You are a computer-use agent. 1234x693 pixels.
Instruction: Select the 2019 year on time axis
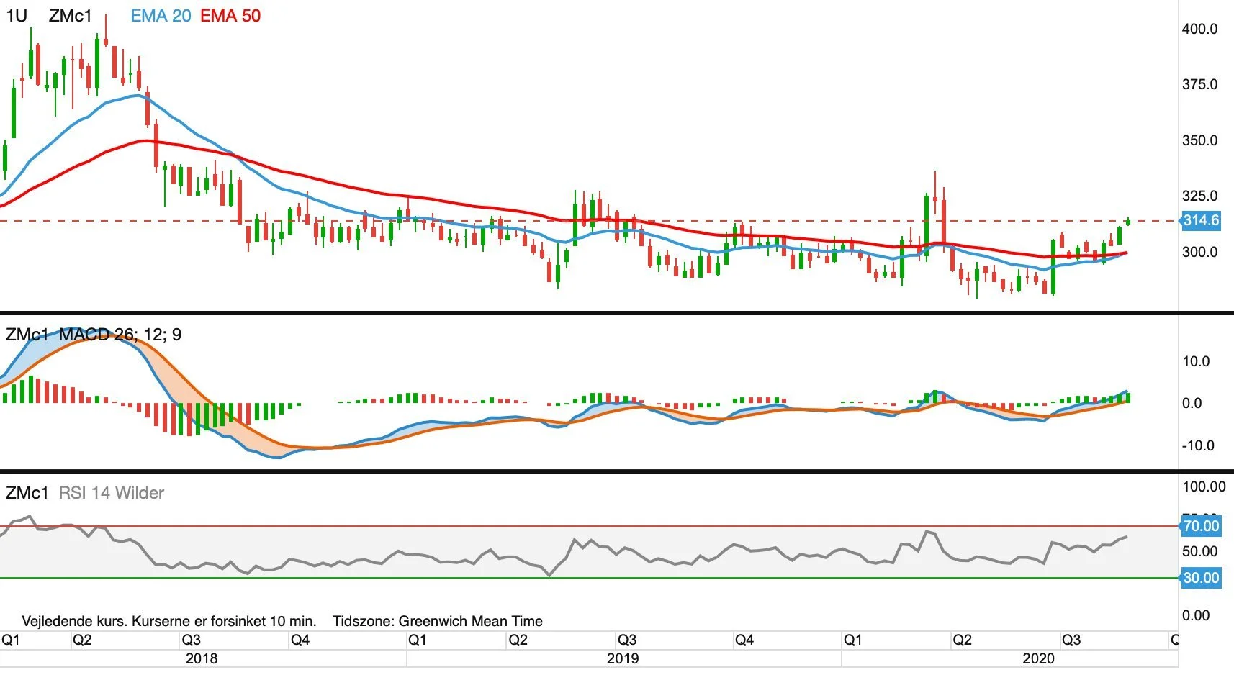tap(623, 658)
